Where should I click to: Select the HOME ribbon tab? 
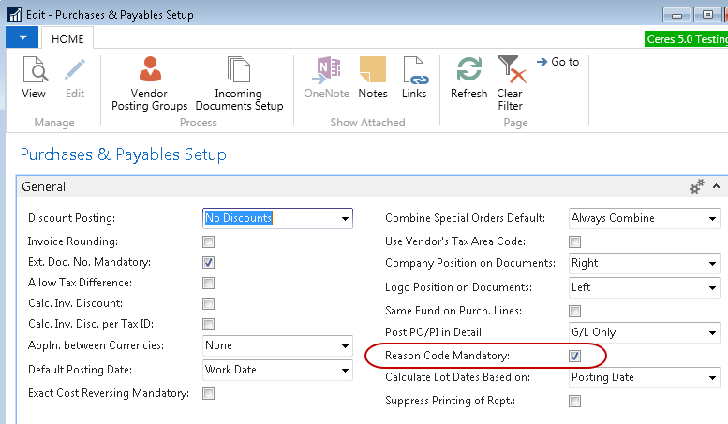coord(67,38)
